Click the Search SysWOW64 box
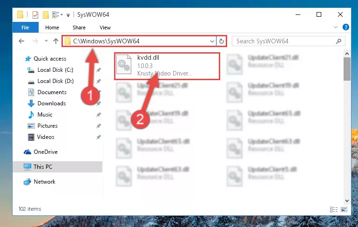Screen dimensions: 358x227 click(288, 41)
